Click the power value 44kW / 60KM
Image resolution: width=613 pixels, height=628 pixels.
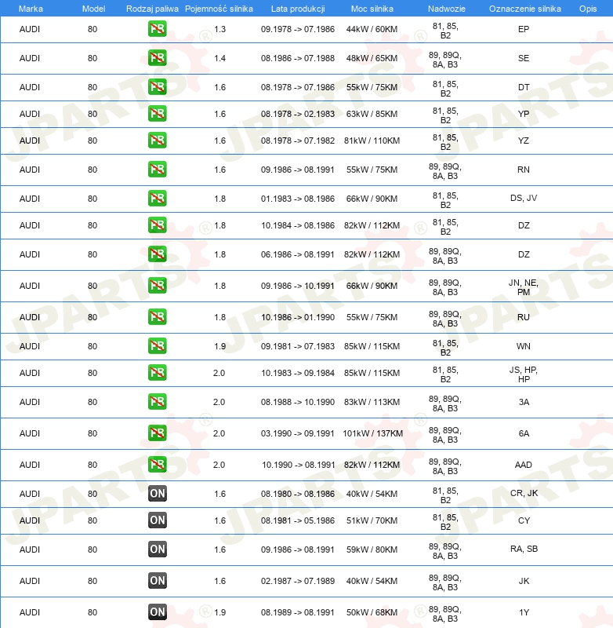pyautogui.click(x=372, y=29)
